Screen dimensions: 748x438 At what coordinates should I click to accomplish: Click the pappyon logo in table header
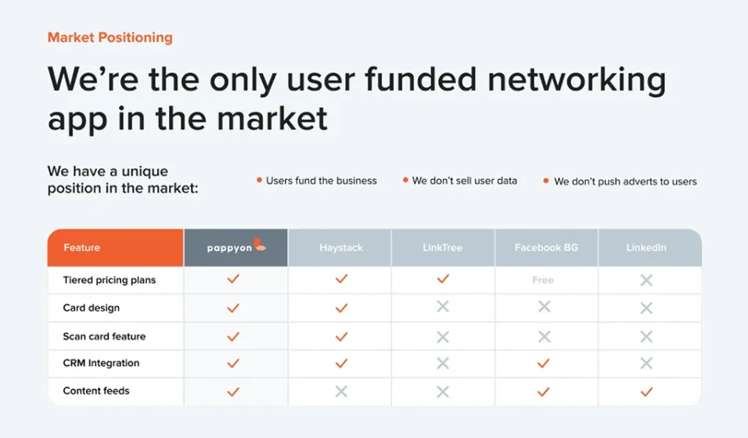click(x=236, y=247)
